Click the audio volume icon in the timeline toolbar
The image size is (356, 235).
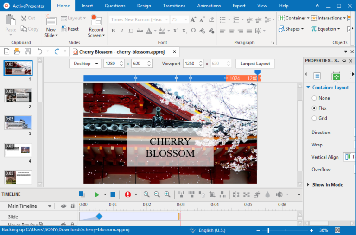(x=279, y=195)
